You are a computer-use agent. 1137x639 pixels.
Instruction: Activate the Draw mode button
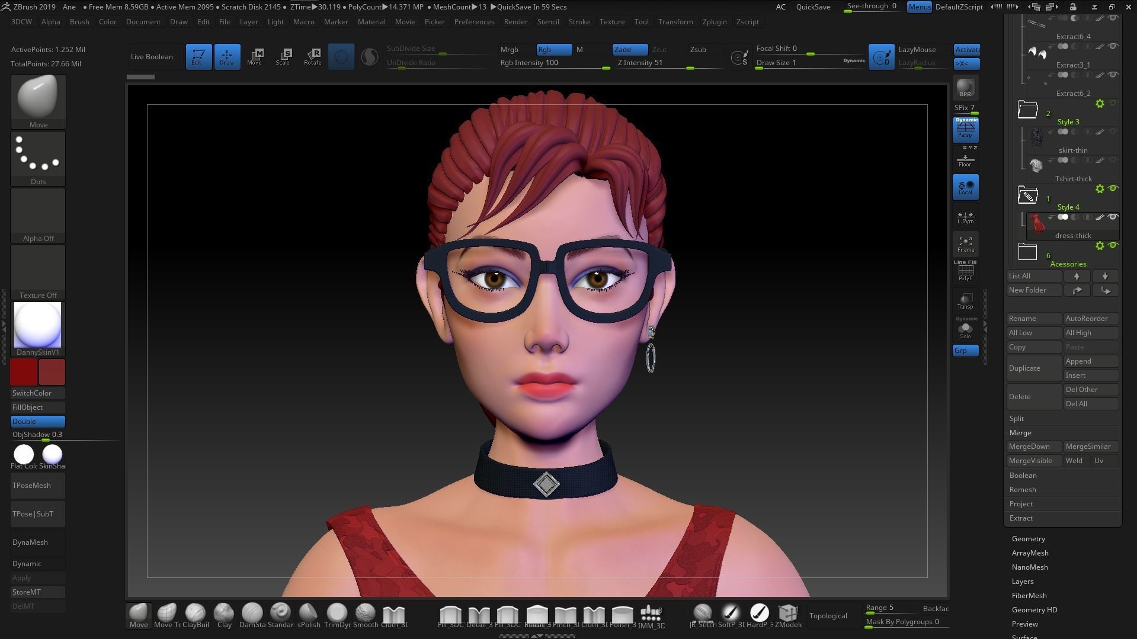tap(227, 57)
